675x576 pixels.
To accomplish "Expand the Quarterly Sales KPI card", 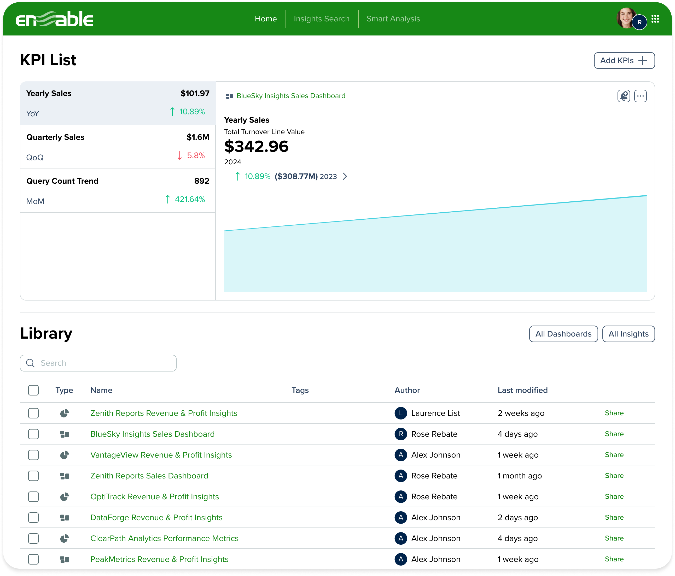I will [118, 147].
